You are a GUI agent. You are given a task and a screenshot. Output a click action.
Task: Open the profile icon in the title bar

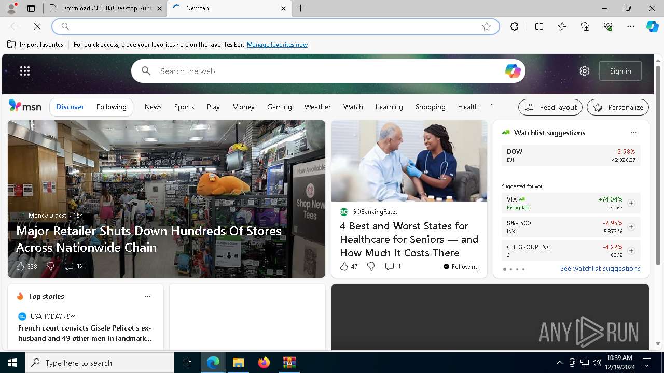[11, 8]
